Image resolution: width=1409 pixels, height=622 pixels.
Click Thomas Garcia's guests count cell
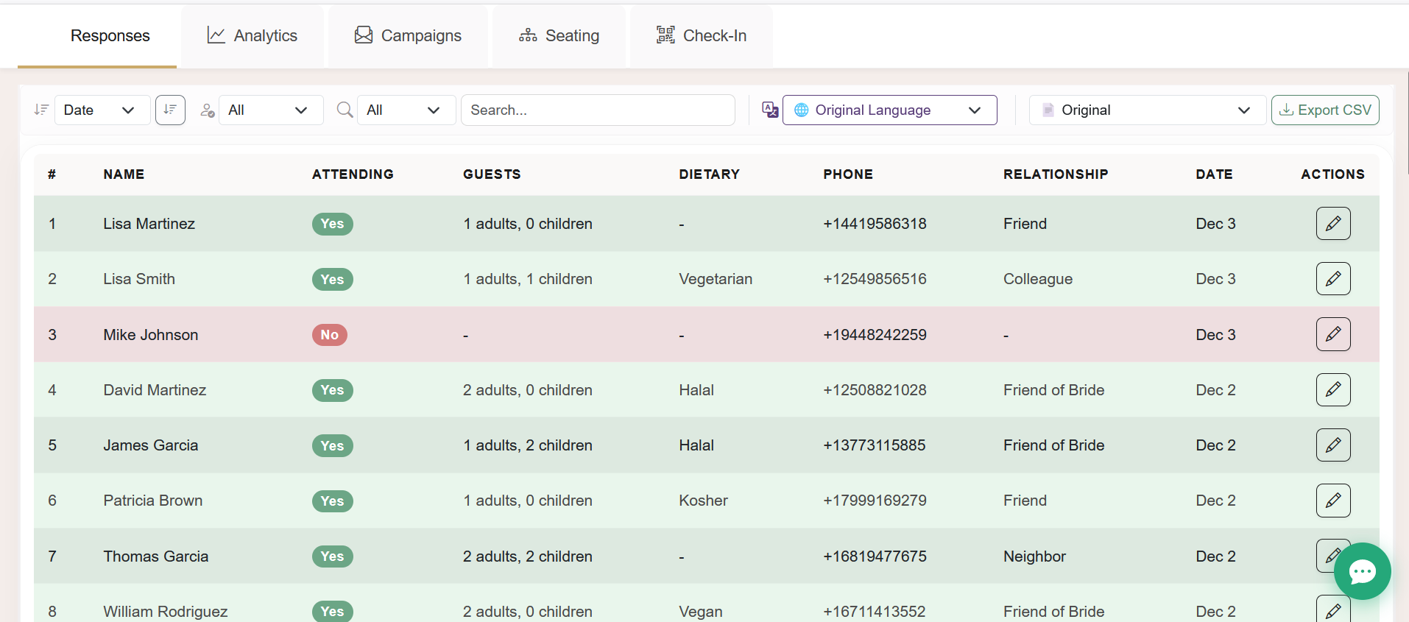click(x=527, y=556)
